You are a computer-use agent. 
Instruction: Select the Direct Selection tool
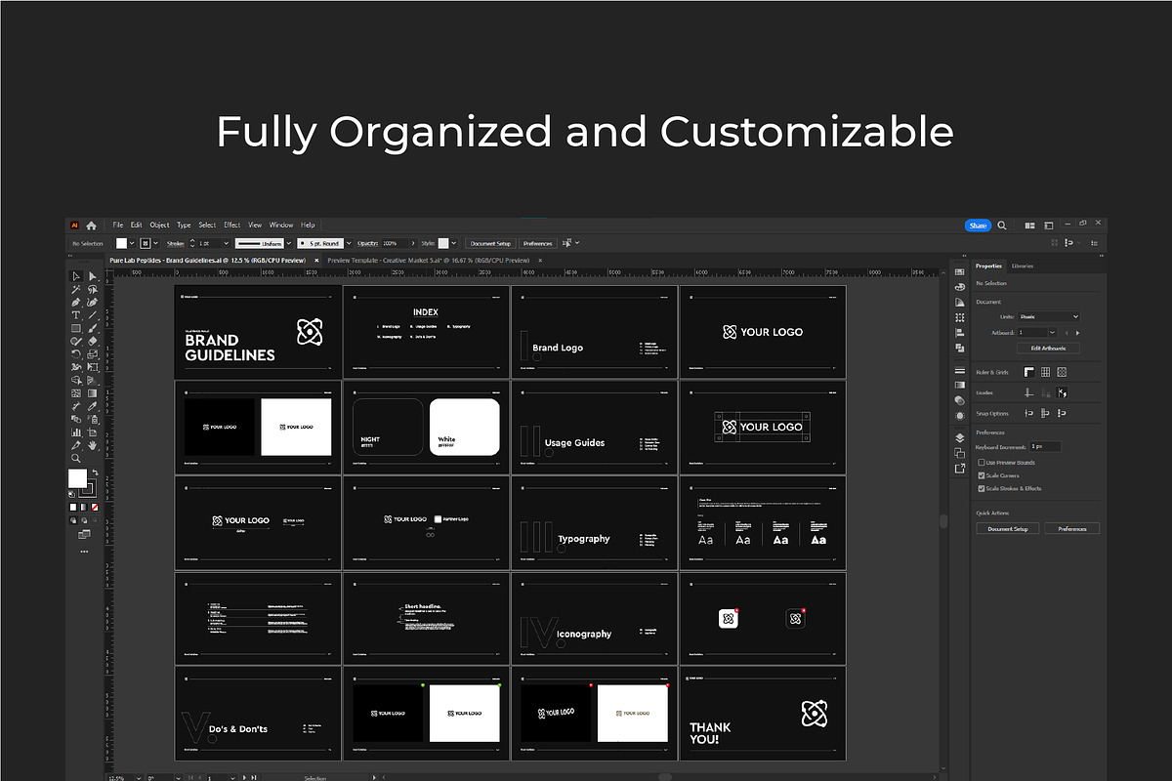(93, 276)
